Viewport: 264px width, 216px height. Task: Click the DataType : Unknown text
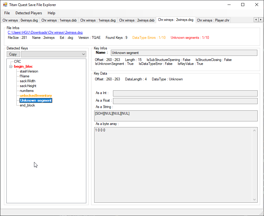coord(167,79)
